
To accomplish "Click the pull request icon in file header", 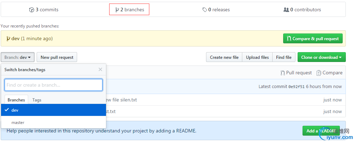I will [x=282, y=73].
